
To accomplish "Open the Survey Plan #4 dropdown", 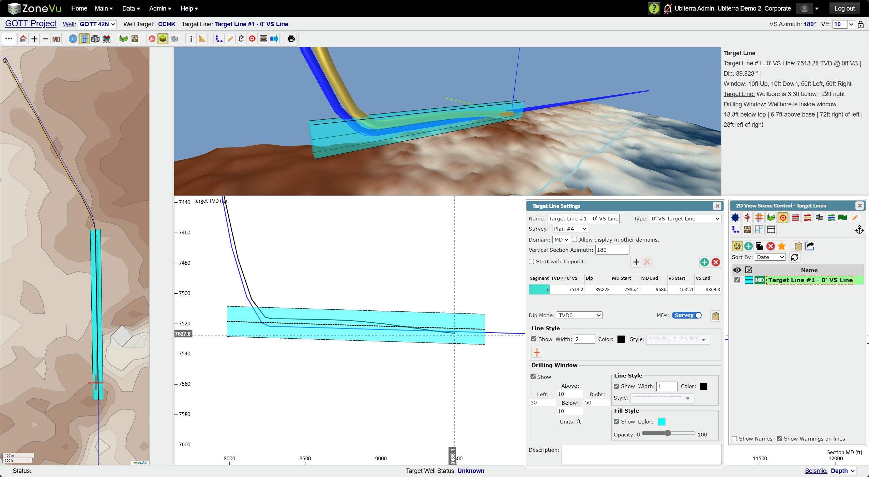I will 570,229.
